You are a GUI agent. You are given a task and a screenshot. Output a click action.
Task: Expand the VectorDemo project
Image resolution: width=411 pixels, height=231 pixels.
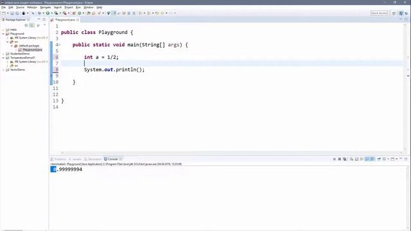pos(3,70)
